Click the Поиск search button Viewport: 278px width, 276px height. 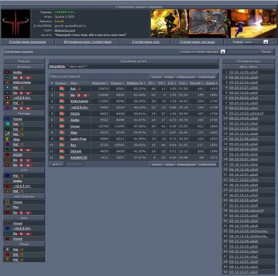267,52
